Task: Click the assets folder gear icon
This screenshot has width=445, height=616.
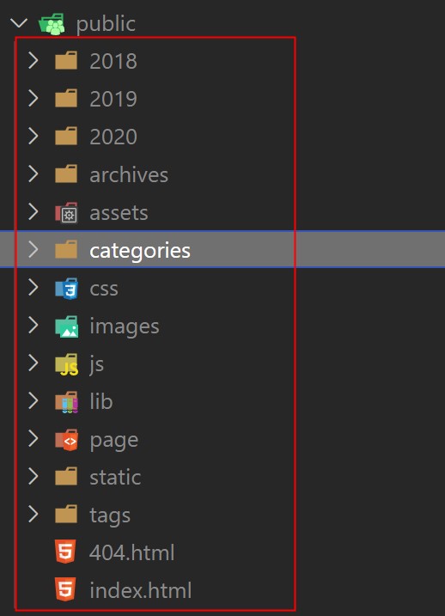Action: (66, 212)
